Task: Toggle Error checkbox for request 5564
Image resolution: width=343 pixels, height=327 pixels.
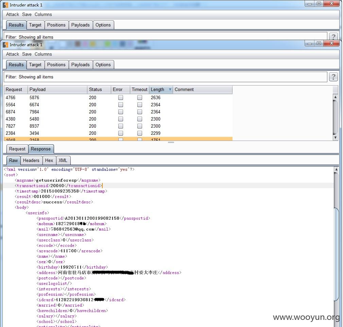Action: click(121, 105)
